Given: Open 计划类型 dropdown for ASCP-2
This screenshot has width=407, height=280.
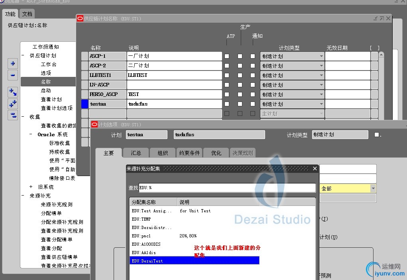Looking at the screenshot, I should 321,66.
